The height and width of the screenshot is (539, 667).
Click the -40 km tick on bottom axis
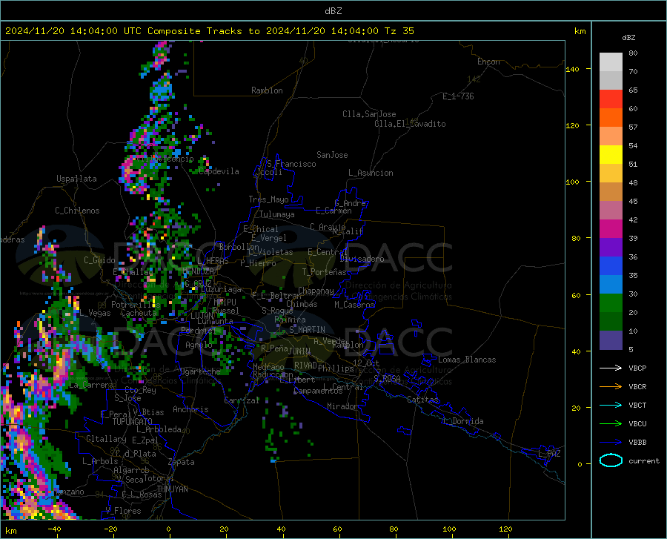click(54, 529)
